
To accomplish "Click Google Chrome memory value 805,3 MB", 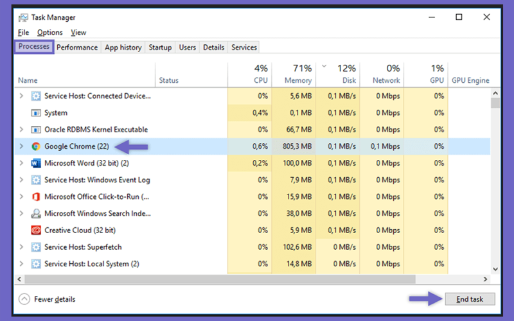I will [297, 146].
